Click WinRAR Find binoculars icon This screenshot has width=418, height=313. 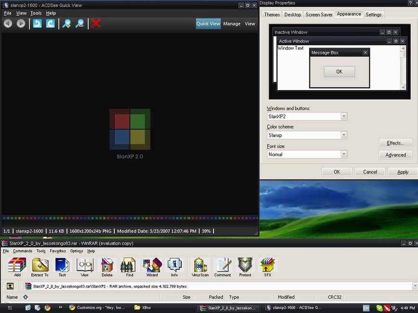[x=130, y=267]
